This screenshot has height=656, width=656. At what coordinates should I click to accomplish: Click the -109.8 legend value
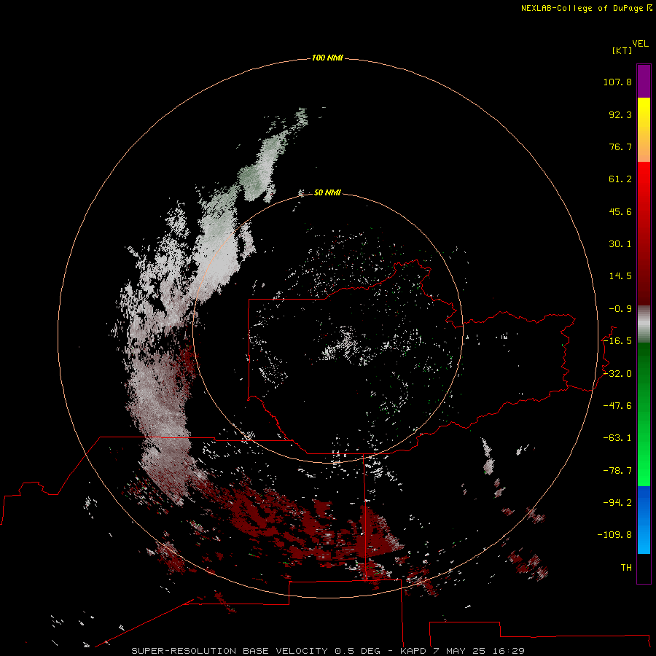614,535
